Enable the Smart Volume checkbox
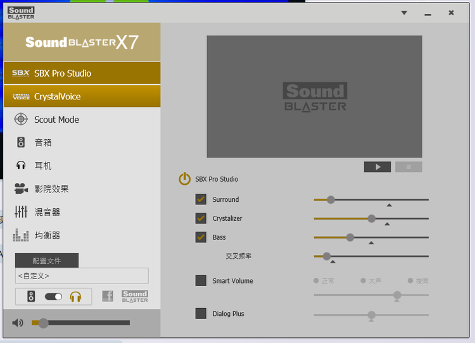 [201, 281]
